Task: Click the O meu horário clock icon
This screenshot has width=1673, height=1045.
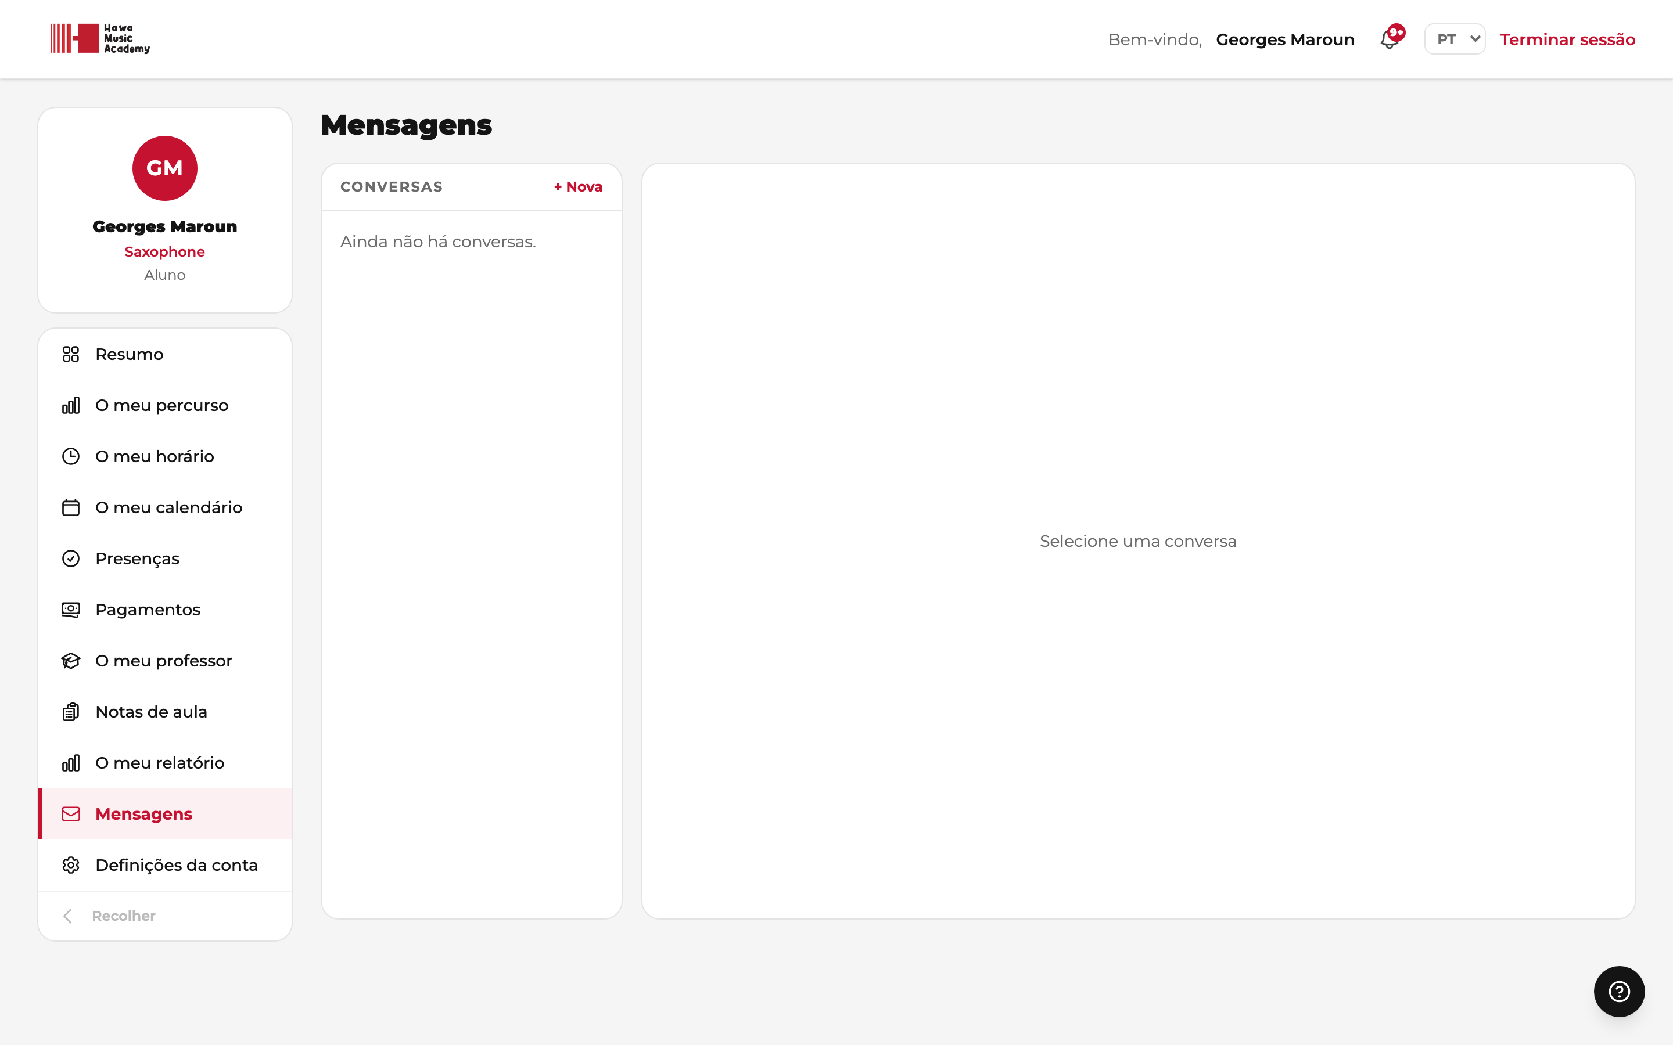Action: (70, 457)
